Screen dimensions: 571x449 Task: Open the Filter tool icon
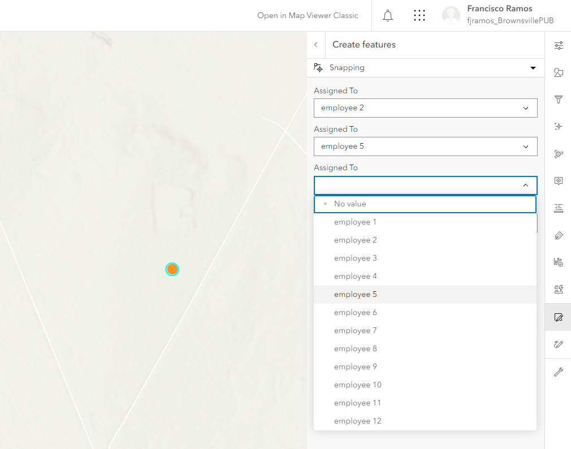tap(559, 99)
